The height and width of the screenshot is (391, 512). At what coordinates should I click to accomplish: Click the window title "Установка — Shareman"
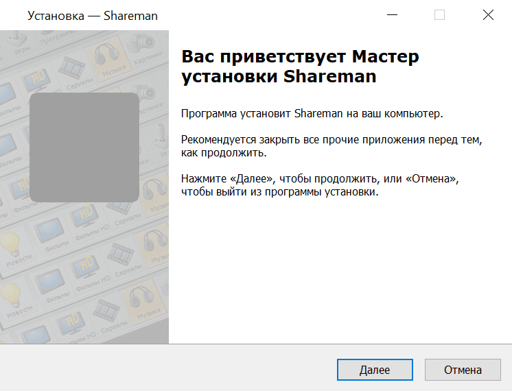pyautogui.click(x=93, y=16)
